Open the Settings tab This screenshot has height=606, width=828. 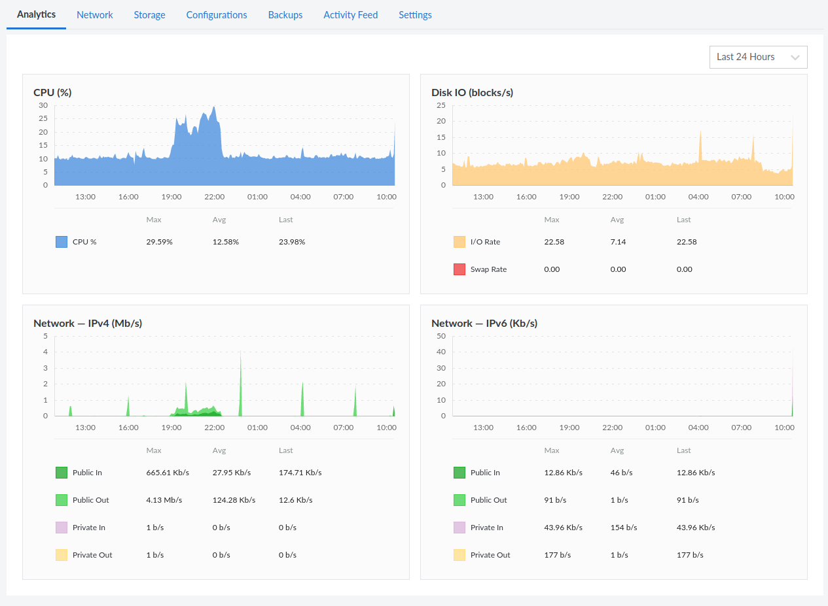pos(415,14)
